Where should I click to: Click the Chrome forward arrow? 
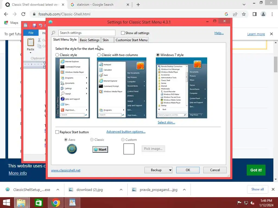(x=15, y=14)
